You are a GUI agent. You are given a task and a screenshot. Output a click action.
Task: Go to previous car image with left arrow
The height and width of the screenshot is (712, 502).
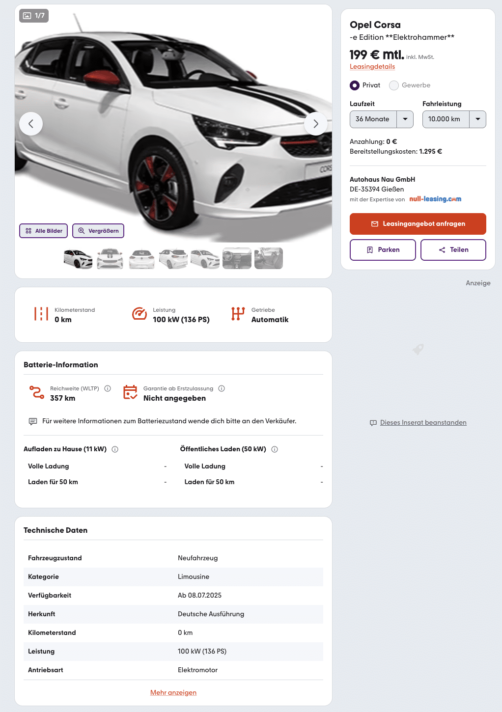pos(31,124)
